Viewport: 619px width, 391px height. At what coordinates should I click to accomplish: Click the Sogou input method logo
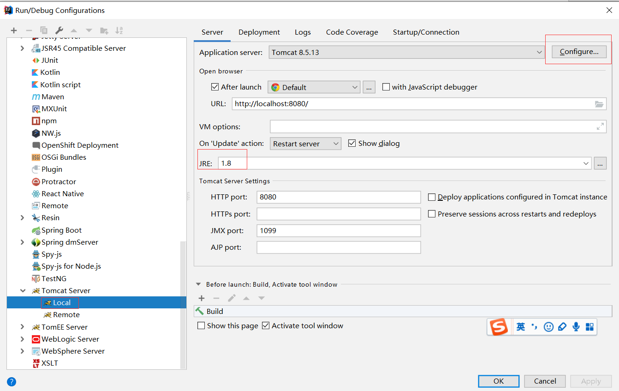(x=499, y=327)
